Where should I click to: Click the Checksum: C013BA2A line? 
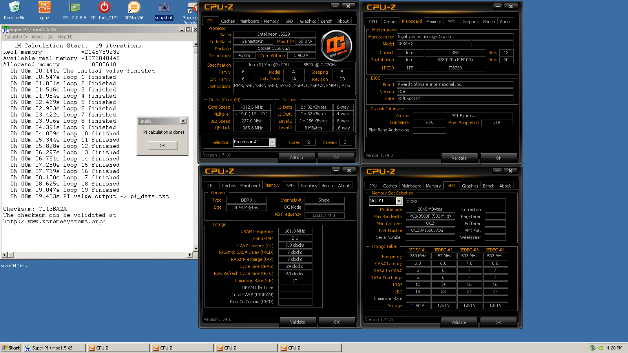[35, 209]
